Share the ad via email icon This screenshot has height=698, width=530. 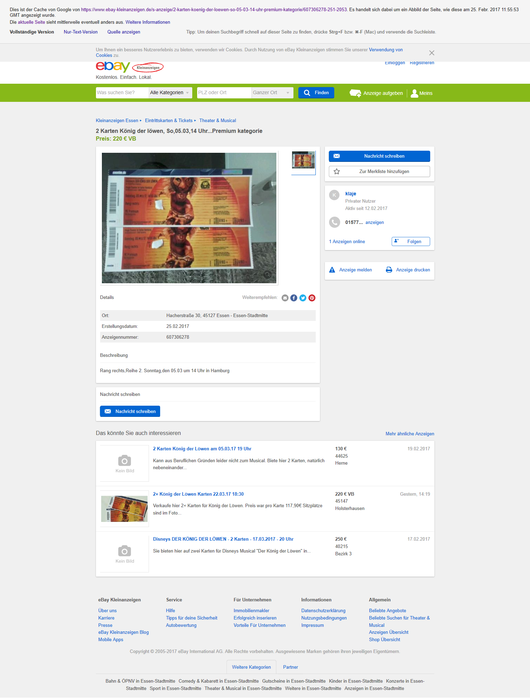(285, 298)
